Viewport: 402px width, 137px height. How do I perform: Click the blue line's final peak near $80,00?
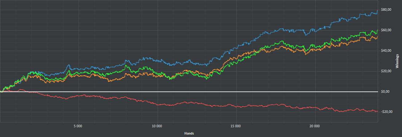tap(377, 11)
